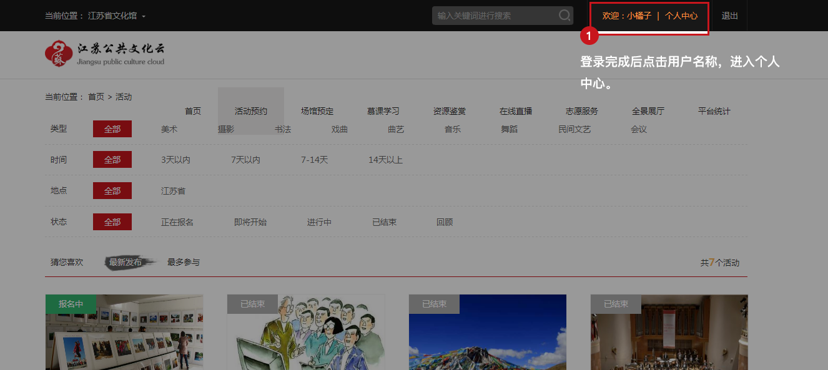Open the 慕课学习 navigation tab
Image resolution: width=828 pixels, height=370 pixels.
383,111
